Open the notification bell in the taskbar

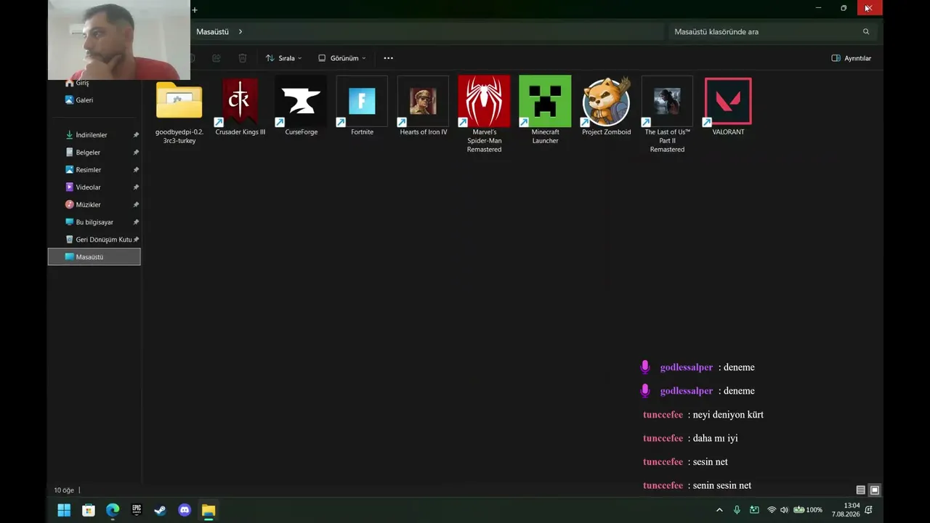pos(868,510)
